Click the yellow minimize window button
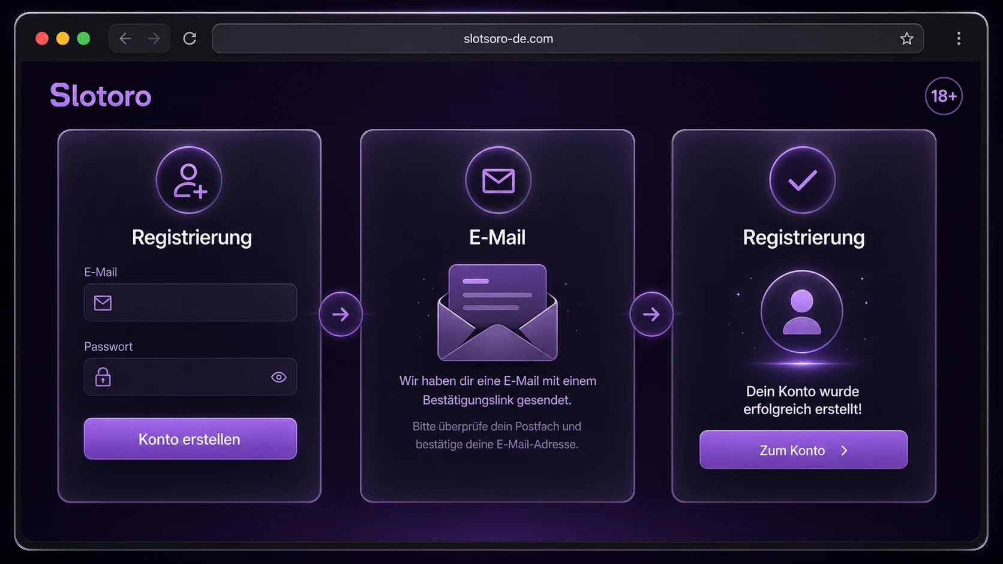 (63, 38)
